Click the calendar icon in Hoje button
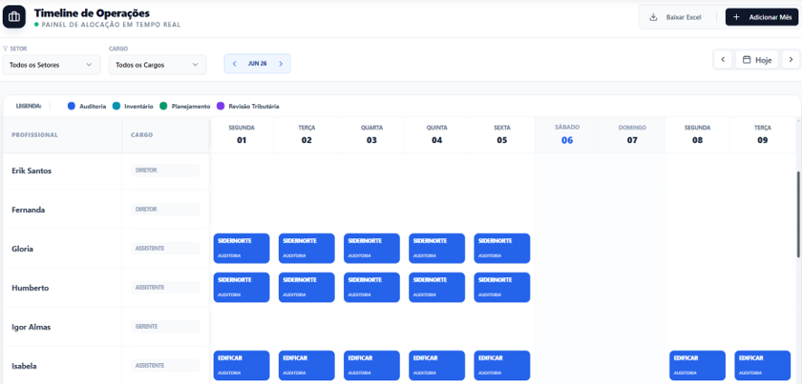Image resolution: width=802 pixels, height=384 pixels. (x=747, y=60)
